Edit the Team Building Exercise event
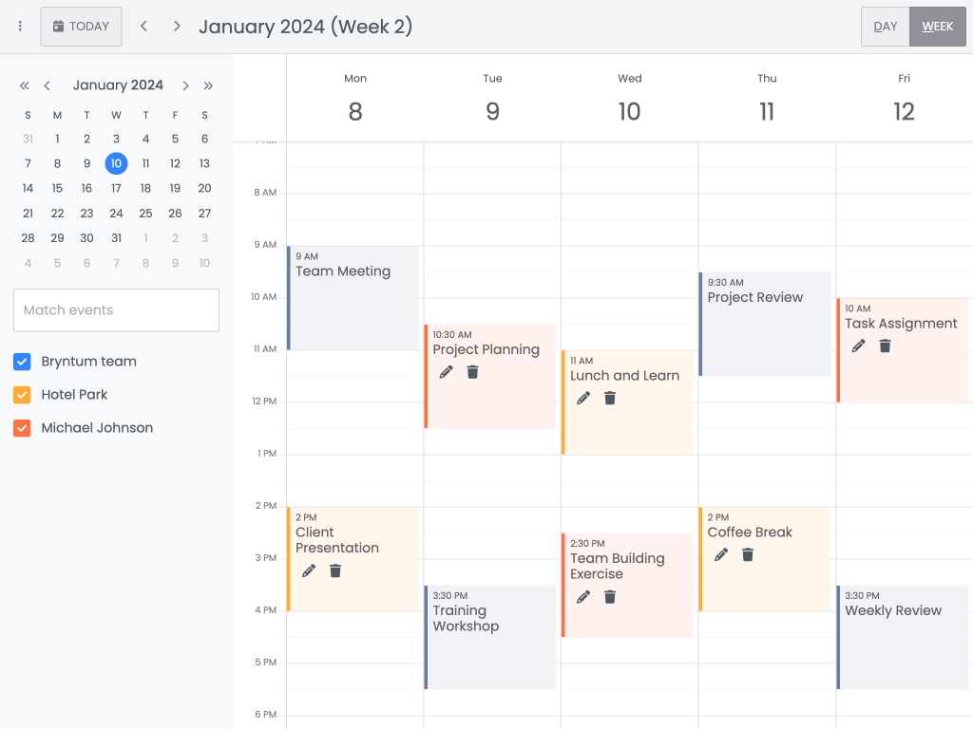The width and height of the screenshot is (973, 729). 583,597
